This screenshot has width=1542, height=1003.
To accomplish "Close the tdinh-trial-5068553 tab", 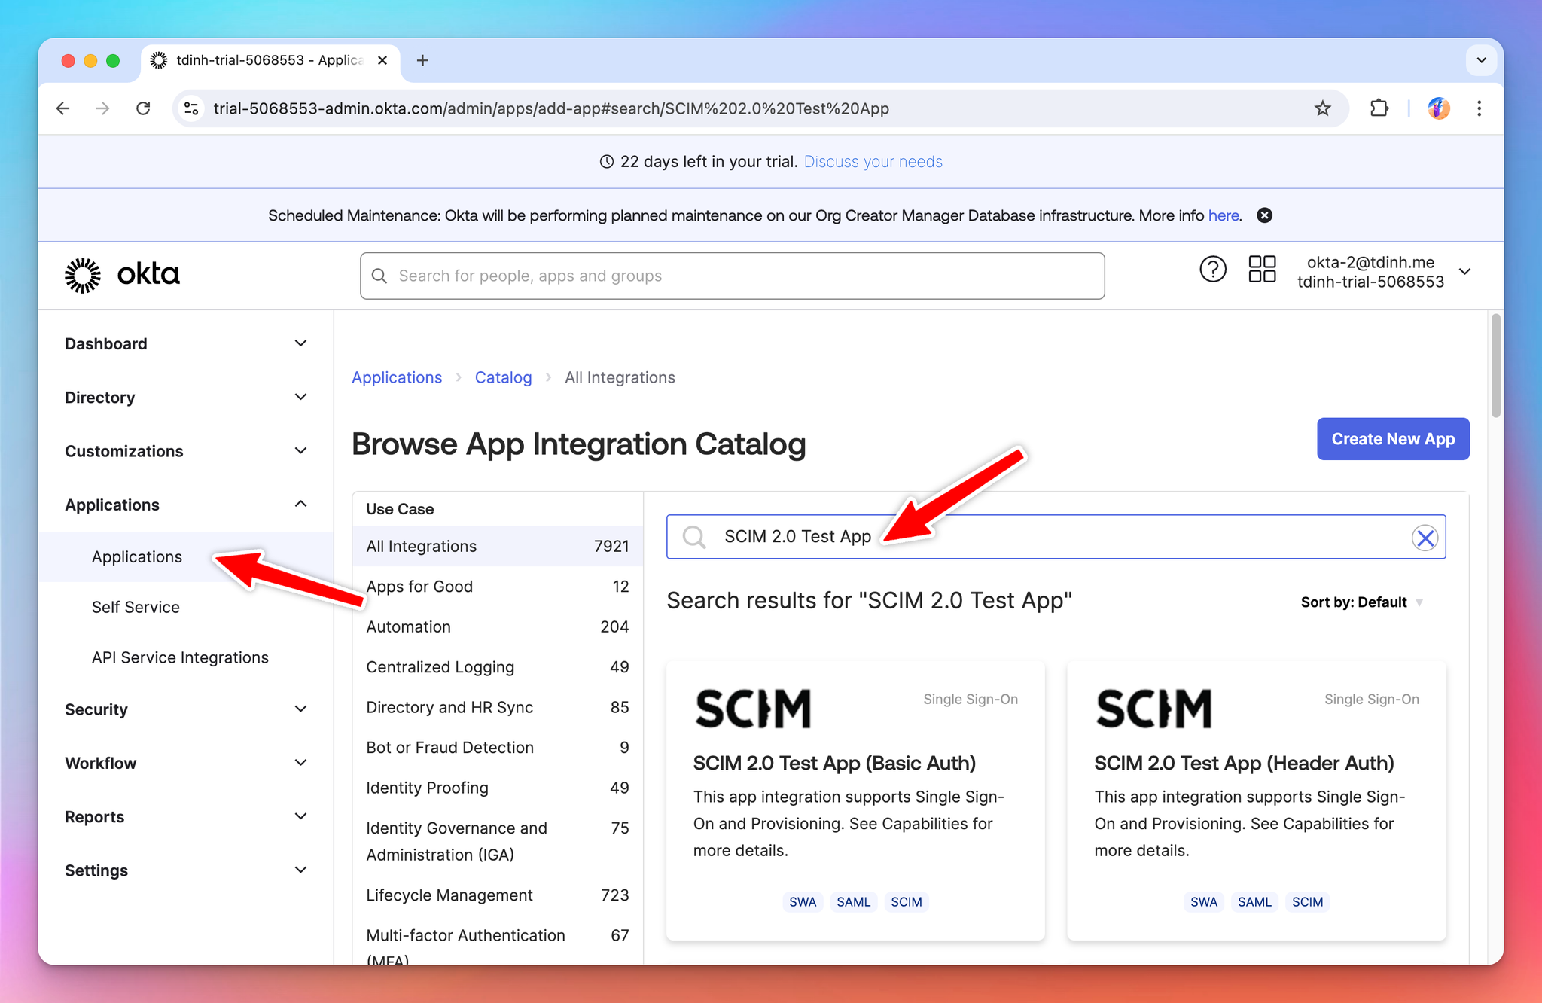I will 382,60.
